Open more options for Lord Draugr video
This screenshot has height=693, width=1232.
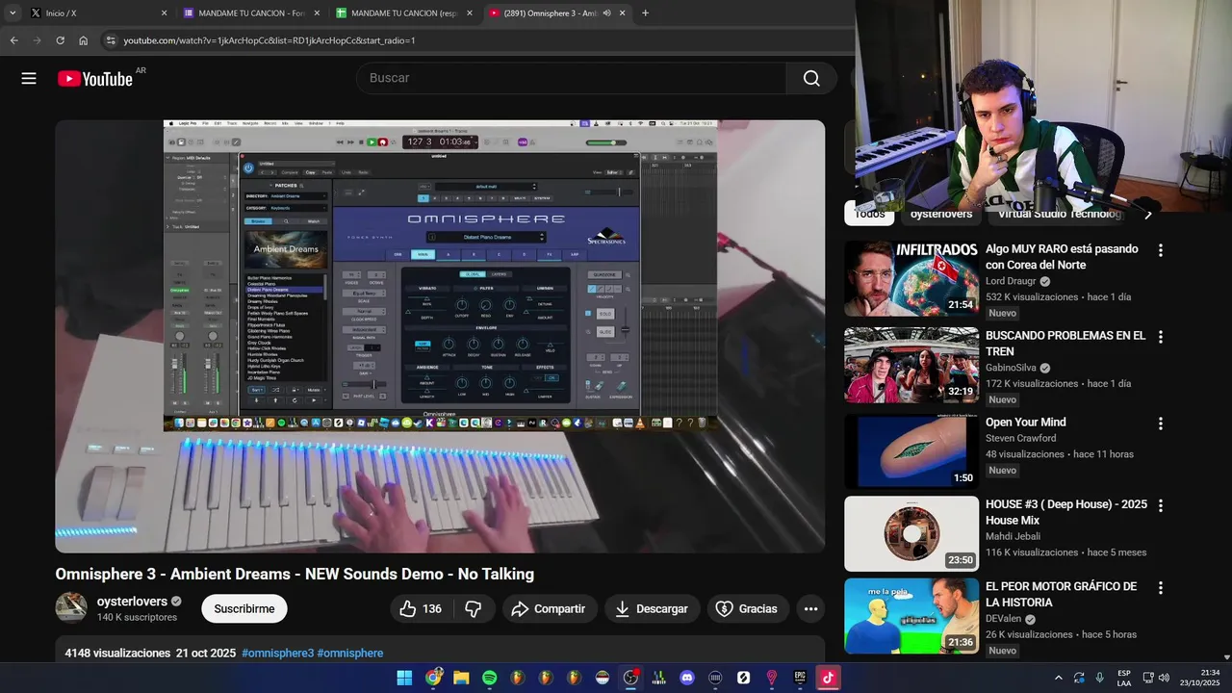(1160, 250)
